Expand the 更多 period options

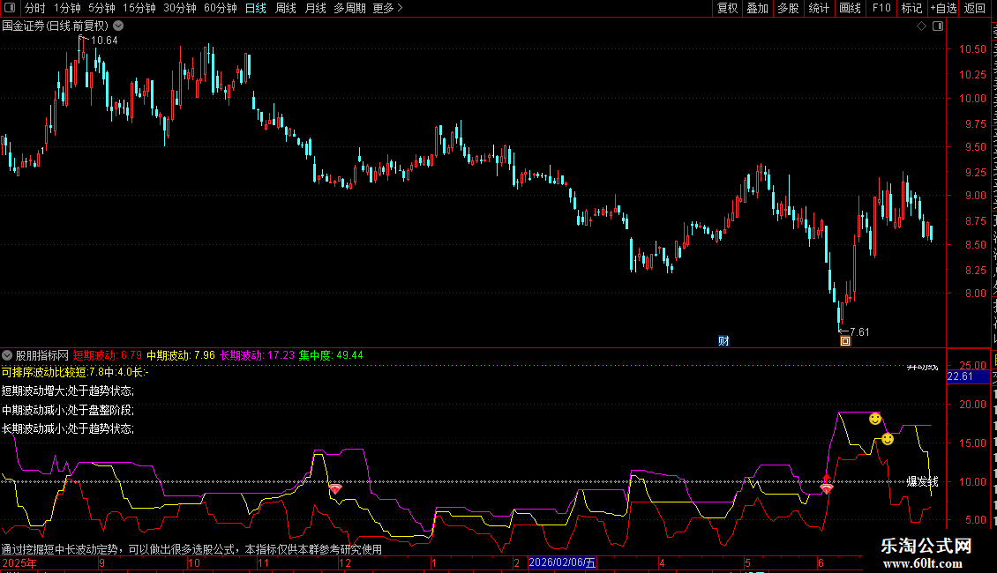tap(387, 8)
